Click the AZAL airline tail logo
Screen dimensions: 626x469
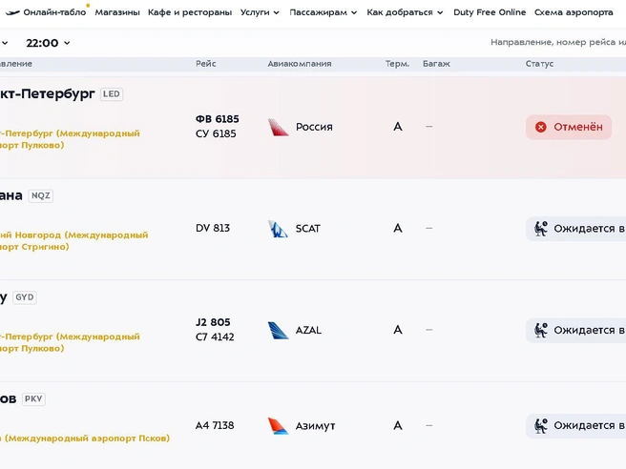tap(279, 331)
